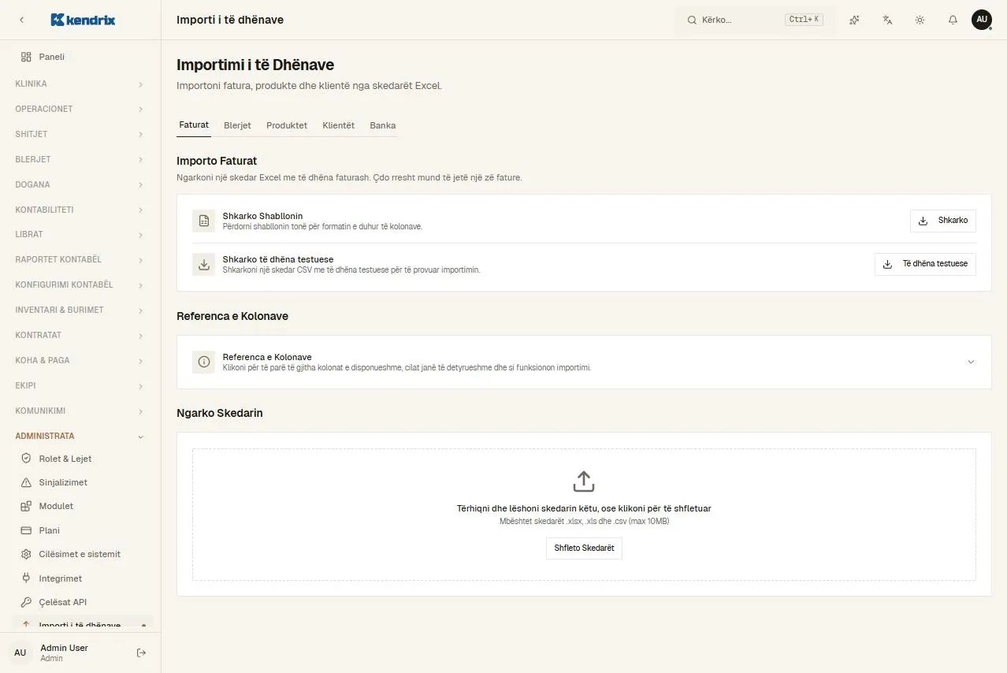Open Plani in sidebar
This screenshot has height=673, width=1007.
[80, 530]
